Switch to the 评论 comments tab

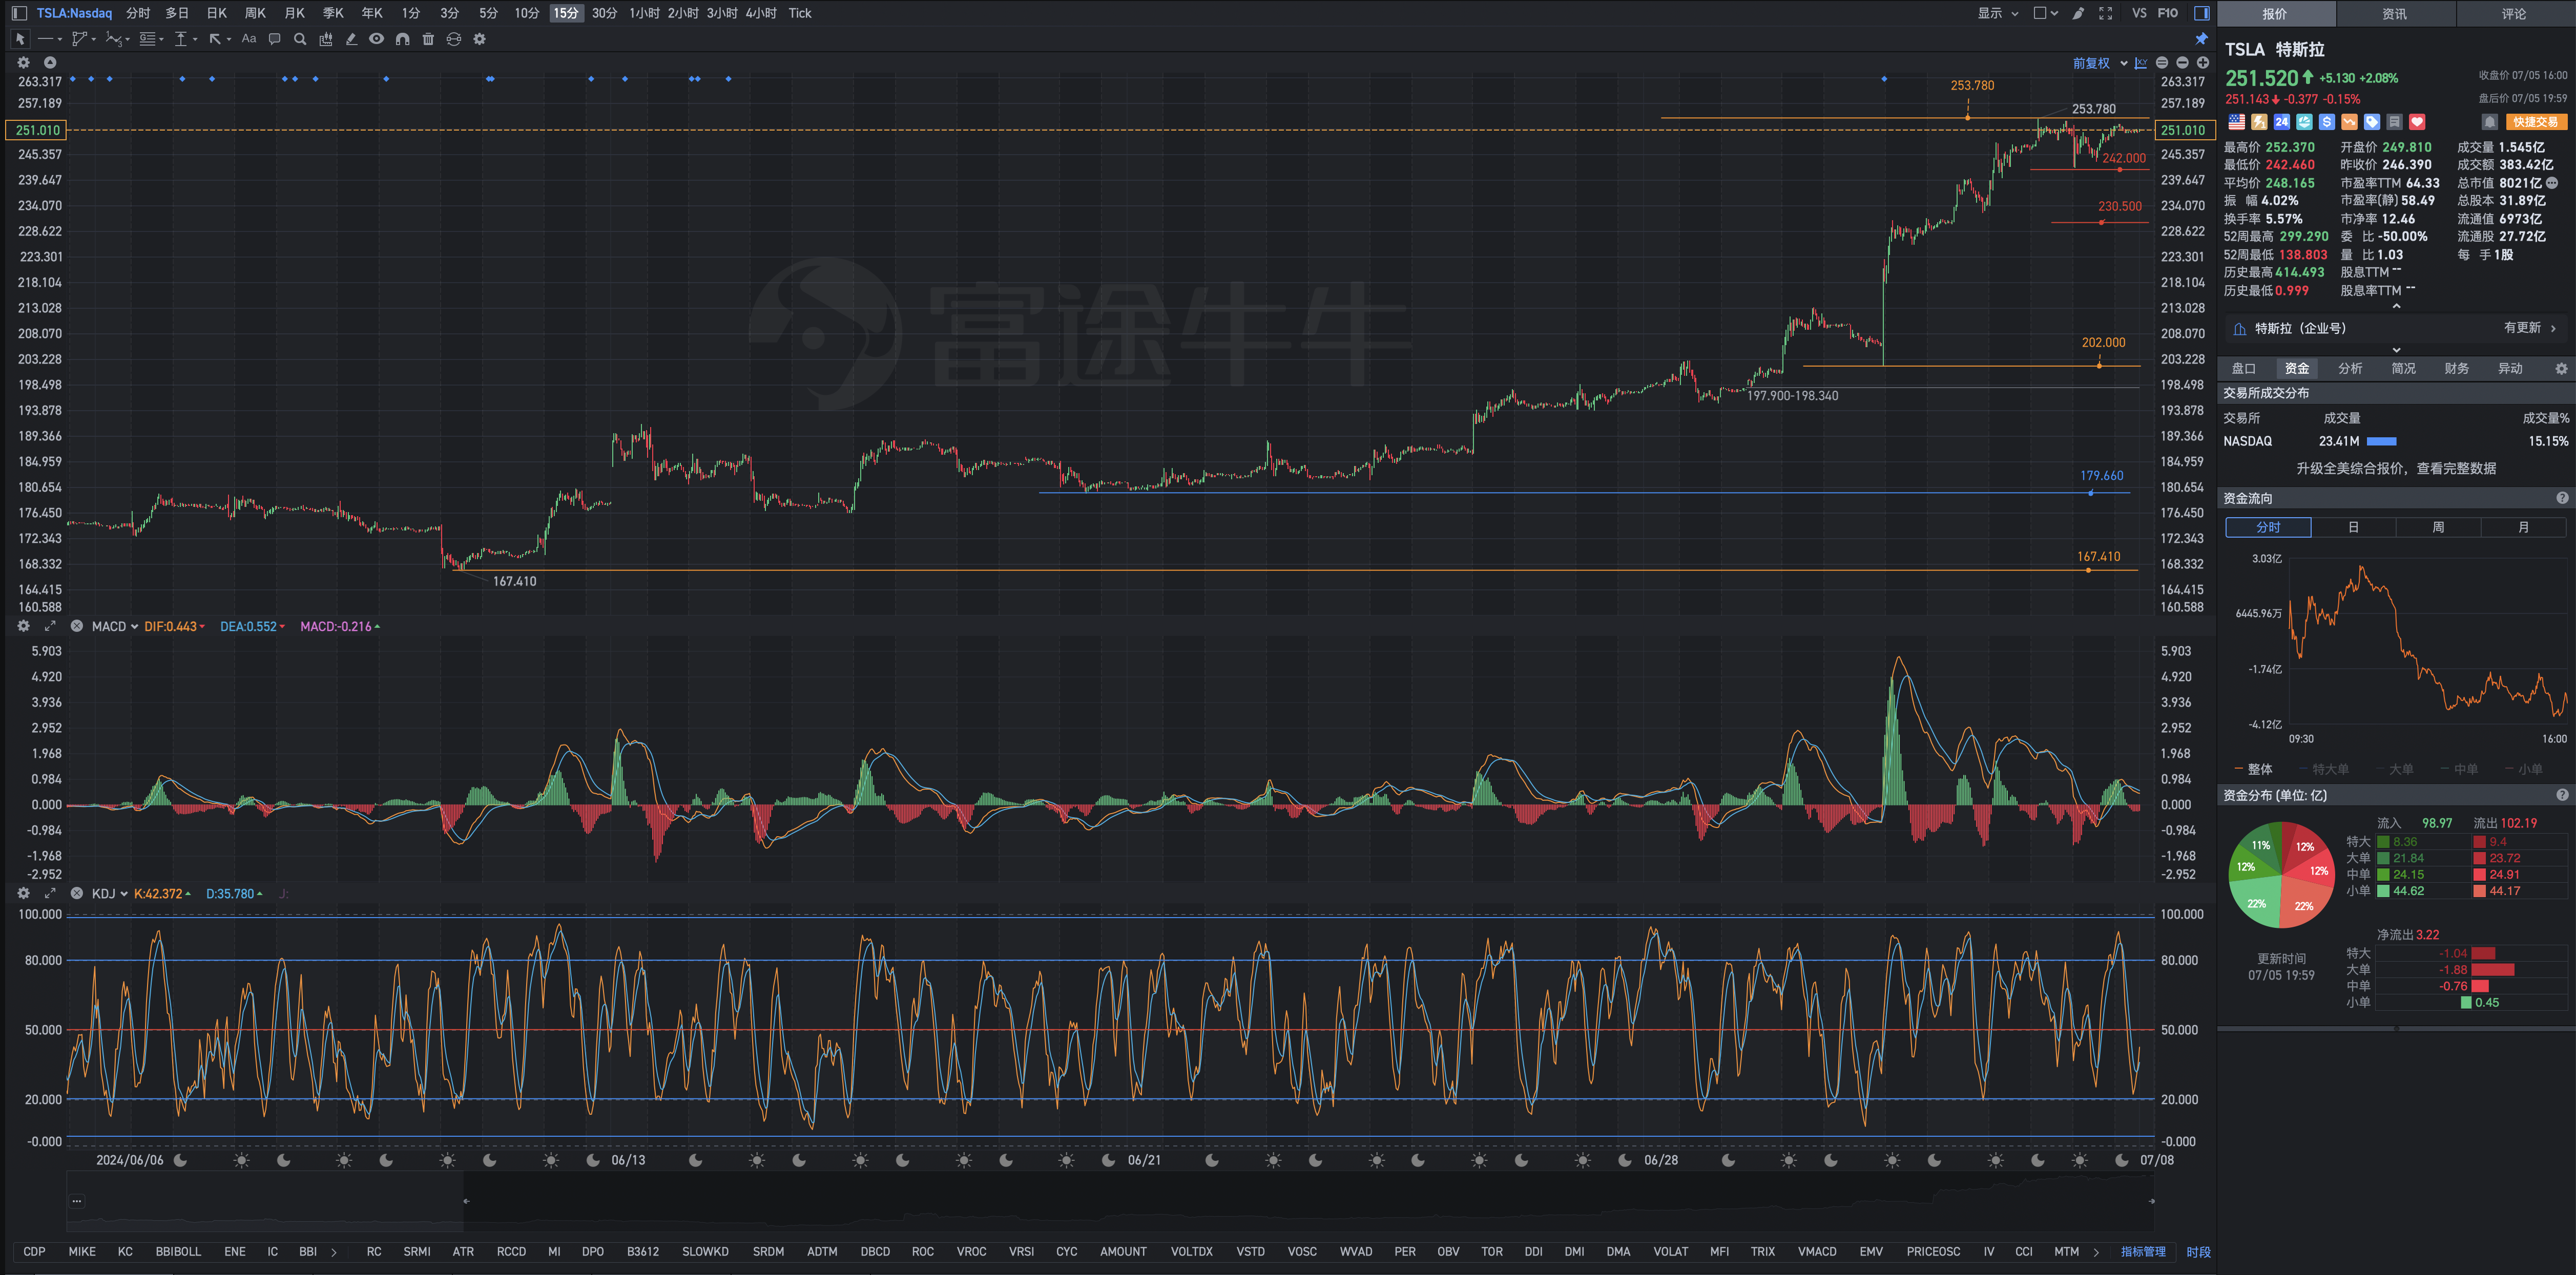2514,14
